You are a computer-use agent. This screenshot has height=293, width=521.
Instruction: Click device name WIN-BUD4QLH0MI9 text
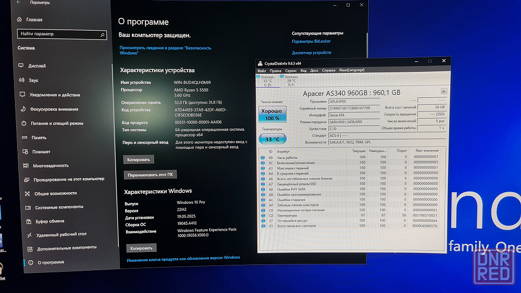[192, 82]
